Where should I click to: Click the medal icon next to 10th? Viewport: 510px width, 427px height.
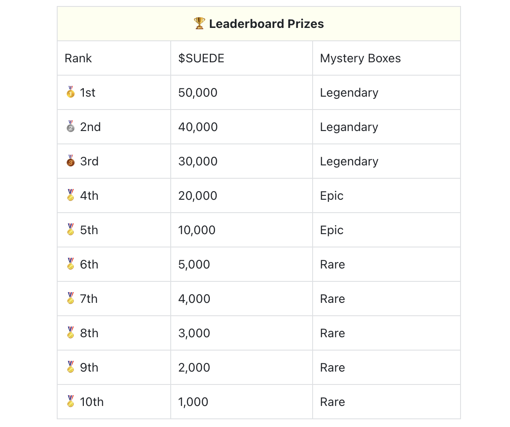71,402
